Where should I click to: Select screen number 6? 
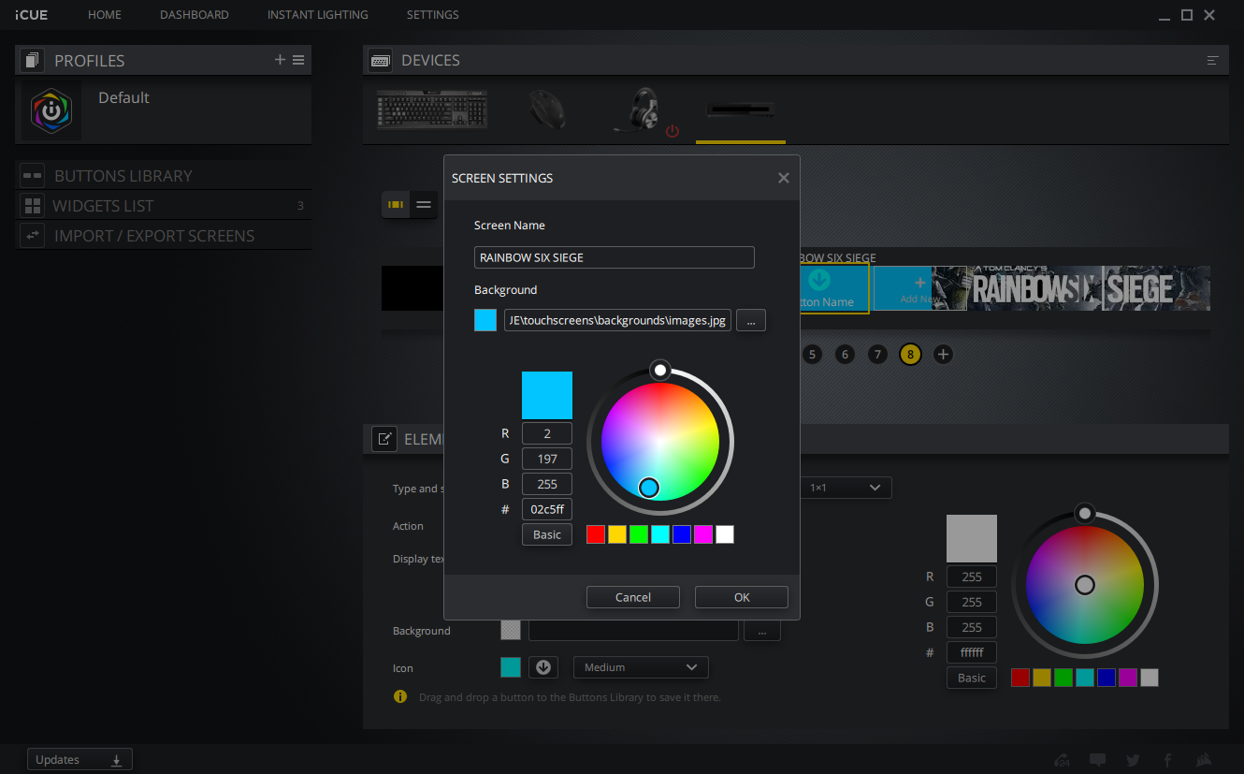click(x=845, y=355)
